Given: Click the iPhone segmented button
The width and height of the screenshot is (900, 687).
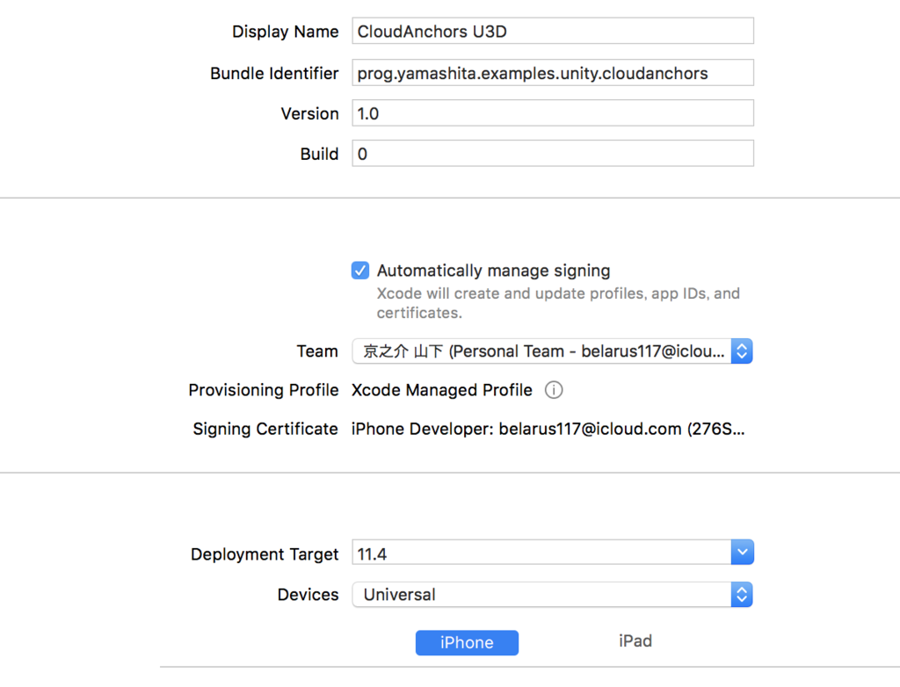Looking at the screenshot, I should pos(467,642).
